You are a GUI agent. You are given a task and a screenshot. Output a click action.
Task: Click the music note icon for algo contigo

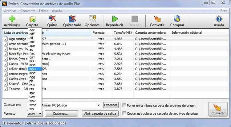coord(6,39)
